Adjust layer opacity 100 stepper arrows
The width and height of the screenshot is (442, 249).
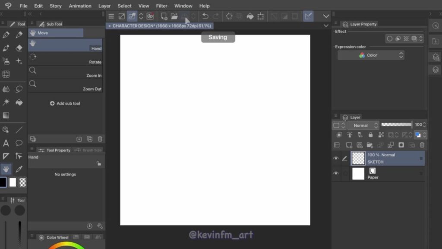(x=424, y=125)
